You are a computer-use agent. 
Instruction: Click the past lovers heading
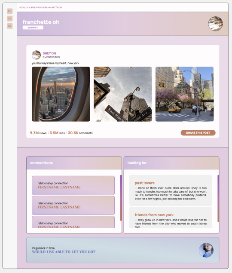tap(145, 183)
